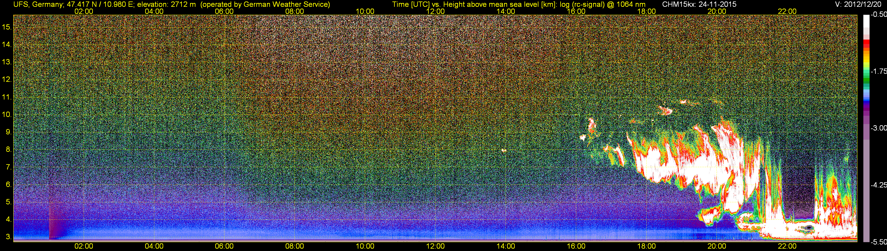Click the '16:00' label on the bottom time axis
The image size is (887, 251).
[576, 246]
